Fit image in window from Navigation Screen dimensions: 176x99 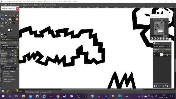(161, 38)
